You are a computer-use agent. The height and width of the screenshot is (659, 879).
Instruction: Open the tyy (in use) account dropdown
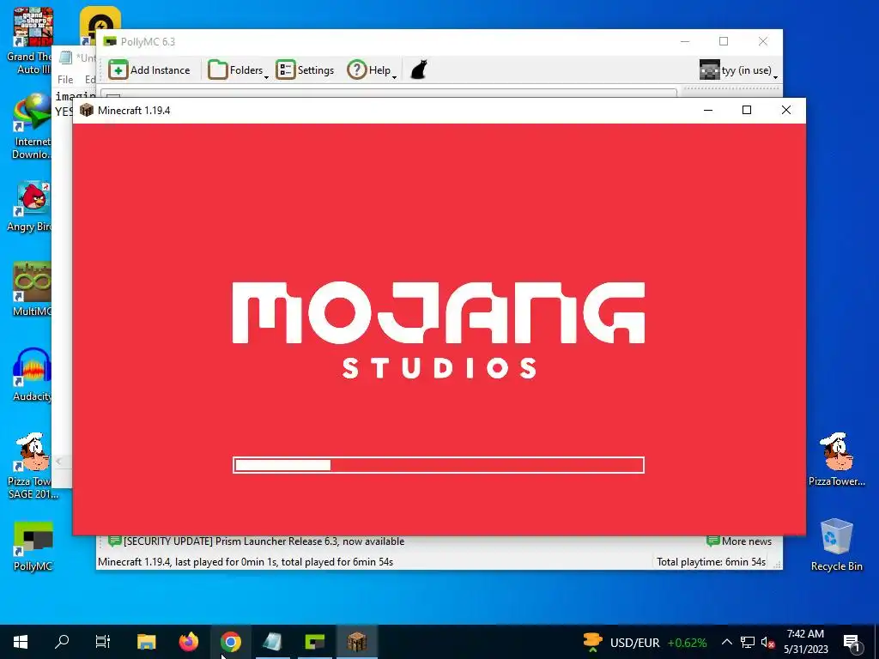[739, 70]
